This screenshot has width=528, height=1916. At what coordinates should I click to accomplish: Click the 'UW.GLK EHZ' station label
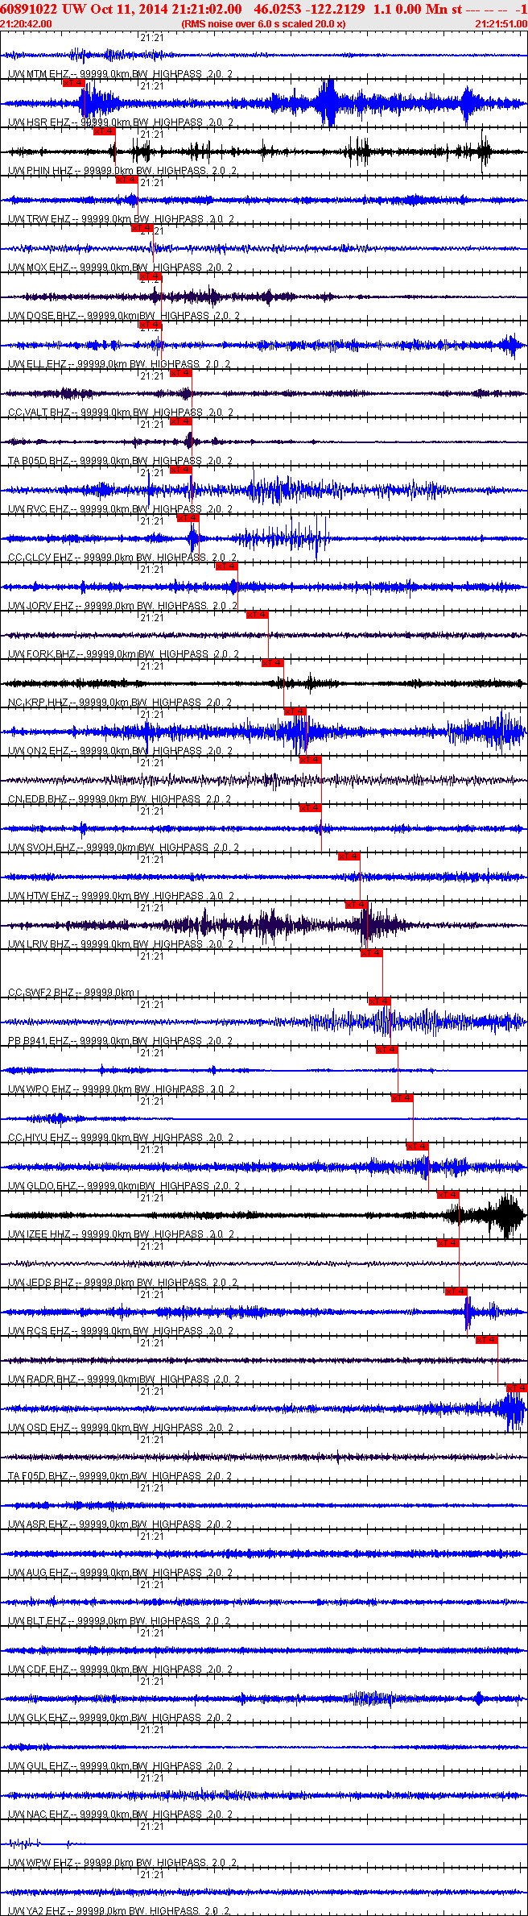point(39,1718)
